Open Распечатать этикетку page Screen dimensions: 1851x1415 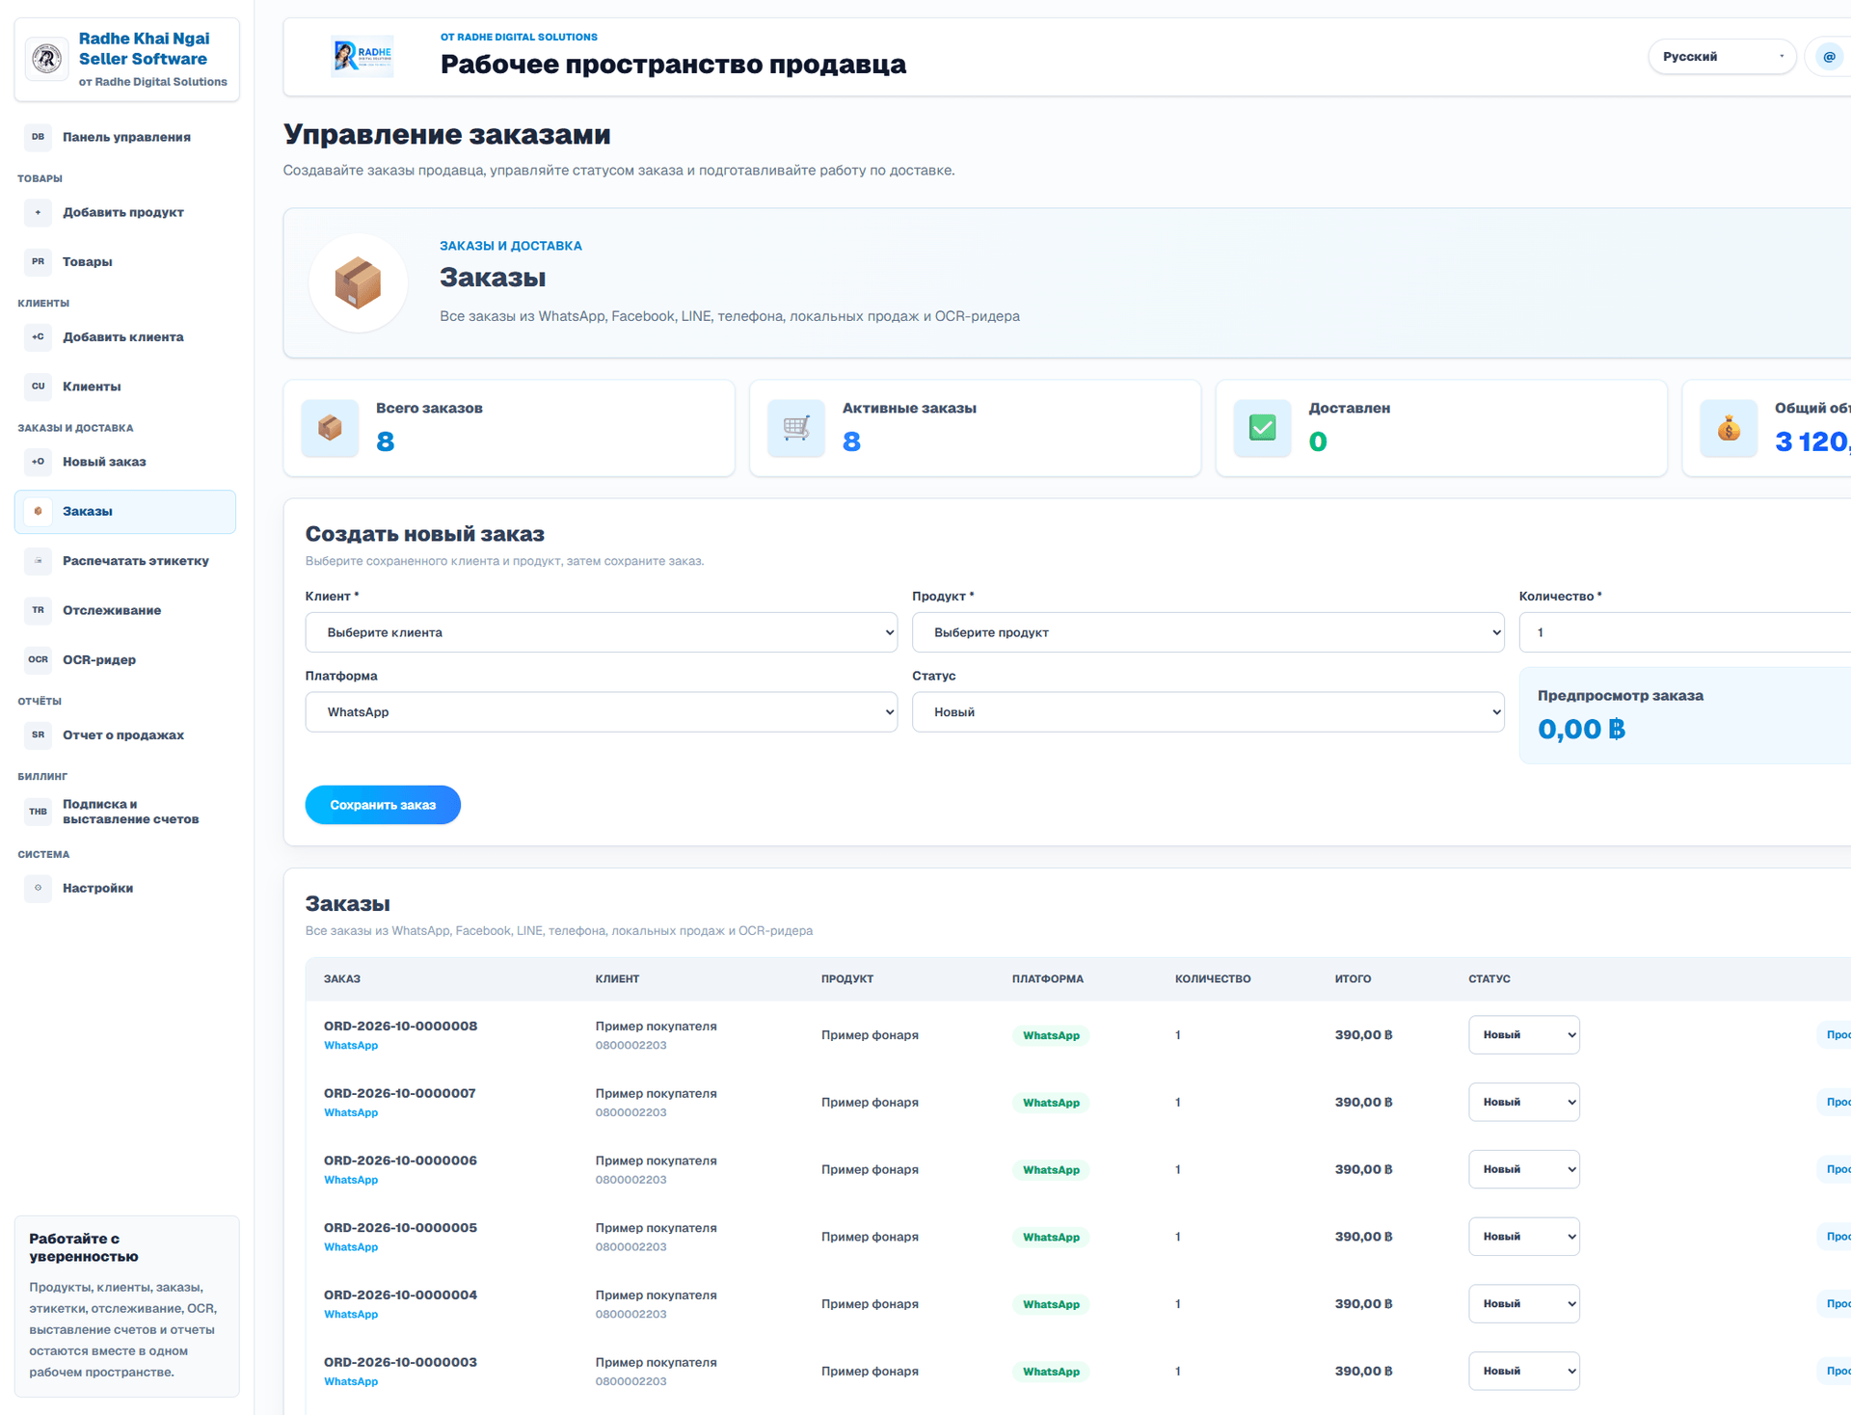click(125, 561)
